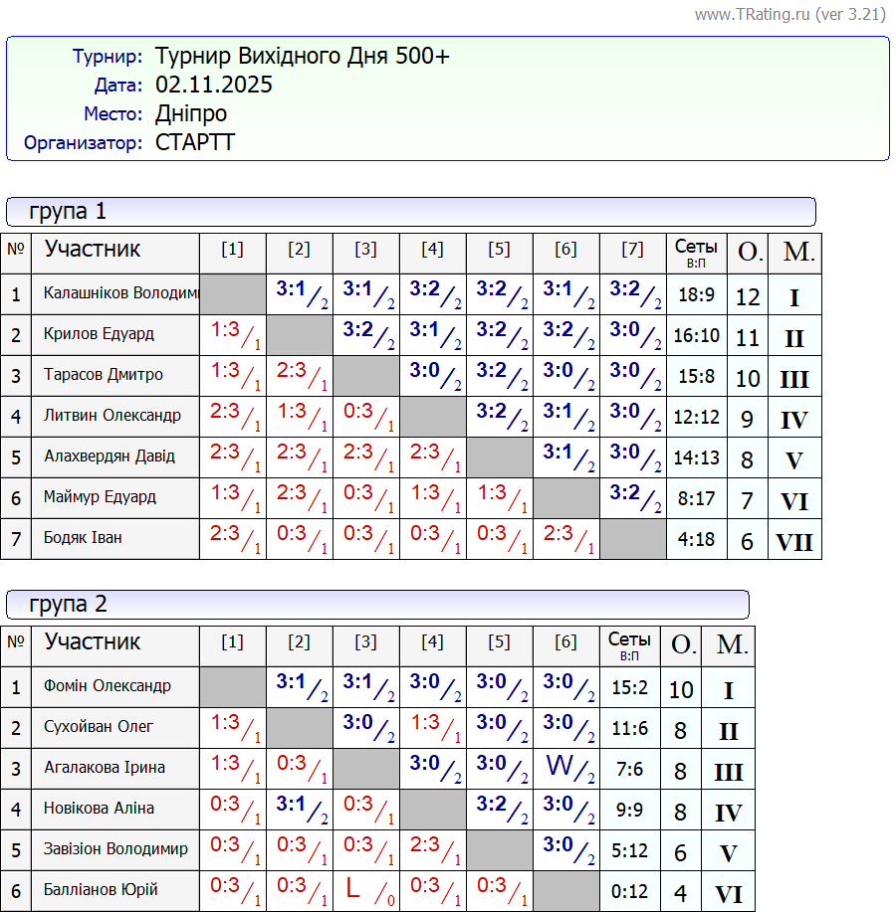
Task: Open Тарасов Дмитро's player entry
Action: pos(104,375)
